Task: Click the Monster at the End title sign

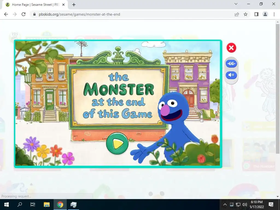Action: pyautogui.click(x=118, y=97)
